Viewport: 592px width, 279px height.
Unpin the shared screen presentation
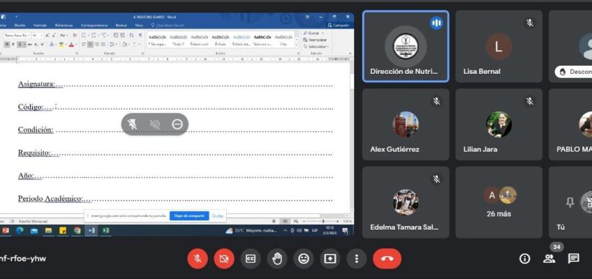tap(133, 124)
